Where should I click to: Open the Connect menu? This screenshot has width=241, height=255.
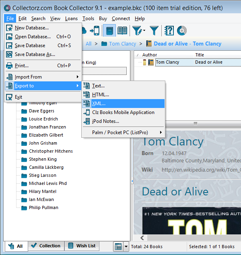tap(121, 19)
